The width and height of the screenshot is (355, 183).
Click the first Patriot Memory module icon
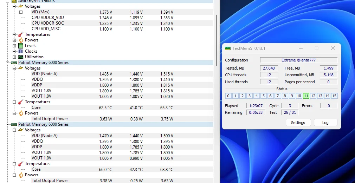click(14, 63)
